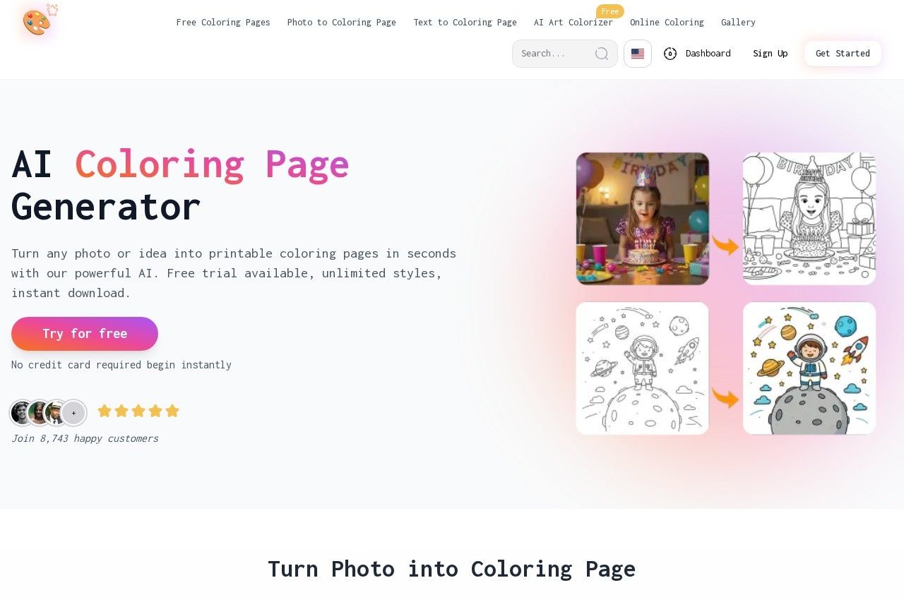Open Text to Coloring Page
Image resolution: width=904 pixels, height=602 pixels.
tap(465, 22)
